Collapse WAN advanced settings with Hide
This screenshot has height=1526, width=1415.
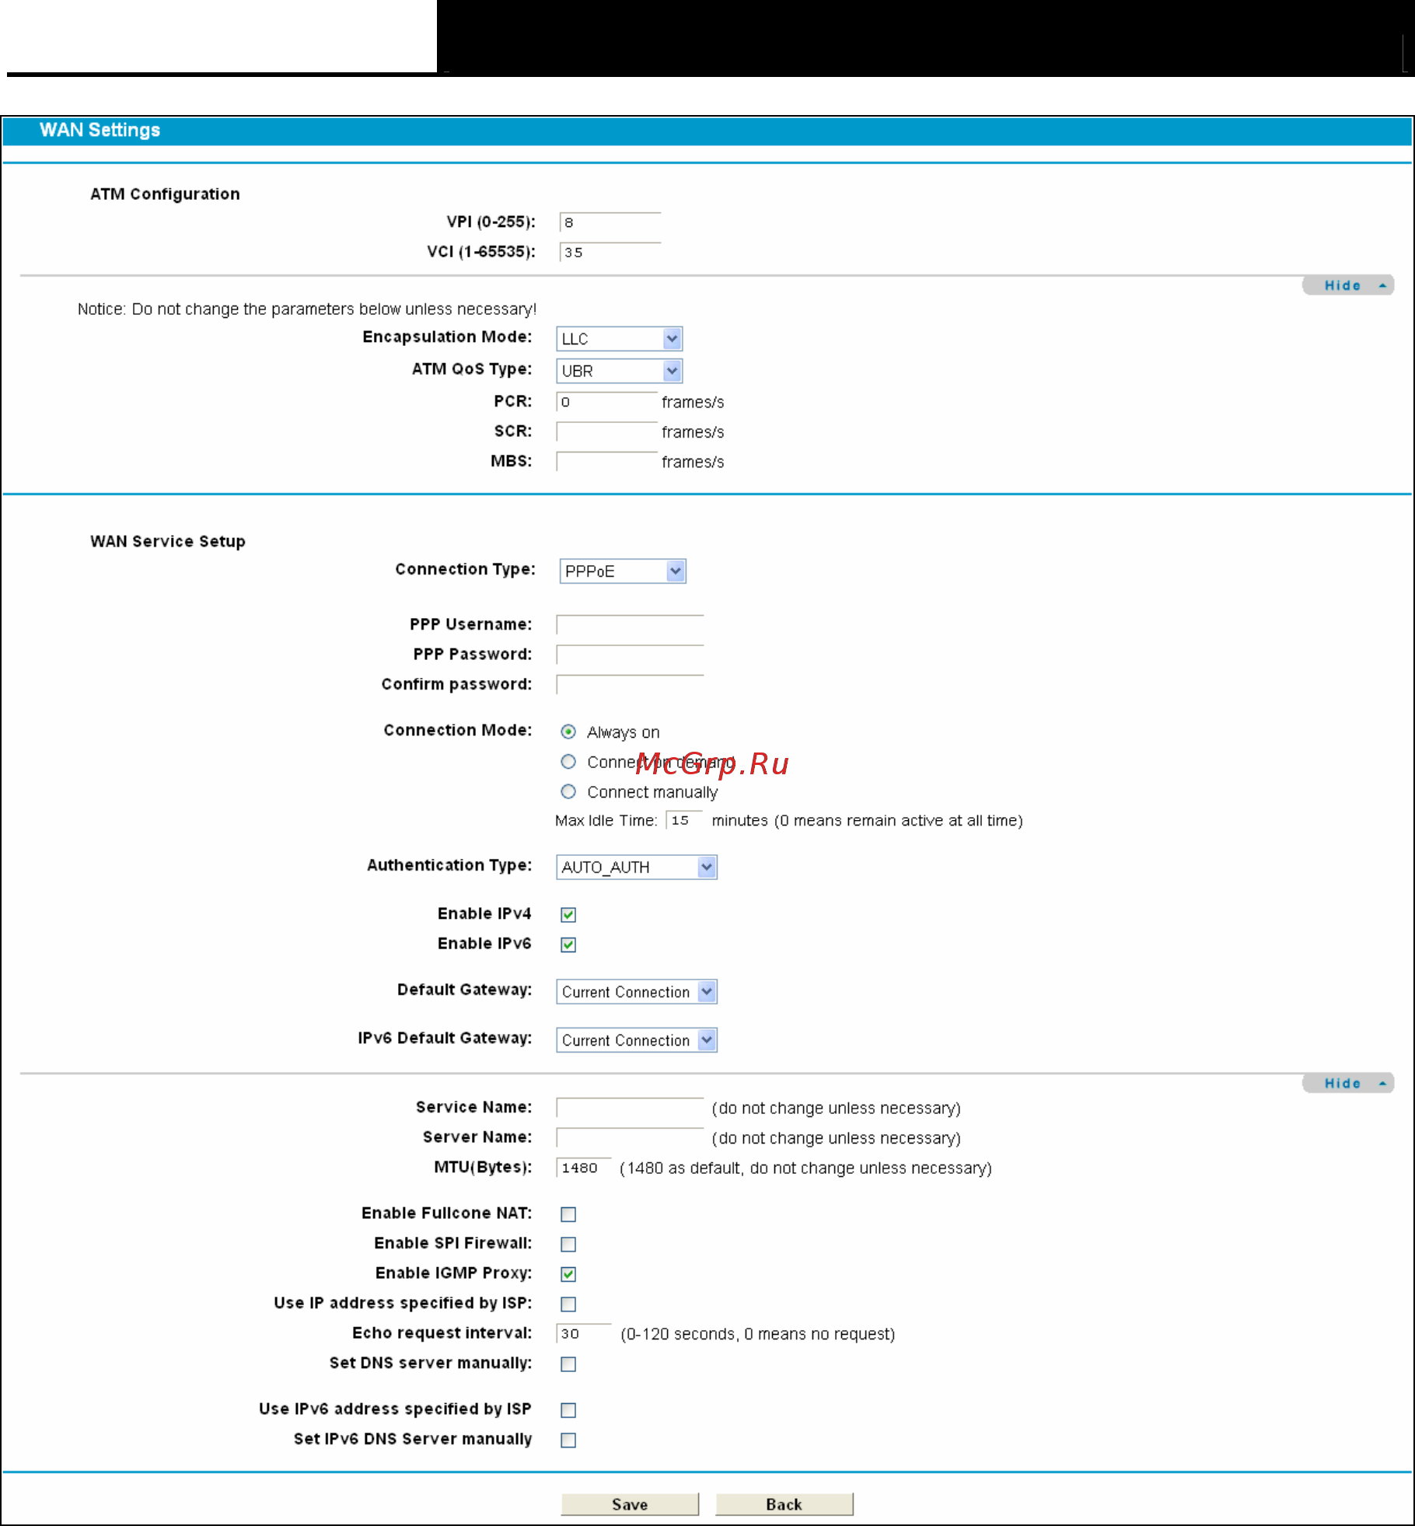click(x=1348, y=1083)
